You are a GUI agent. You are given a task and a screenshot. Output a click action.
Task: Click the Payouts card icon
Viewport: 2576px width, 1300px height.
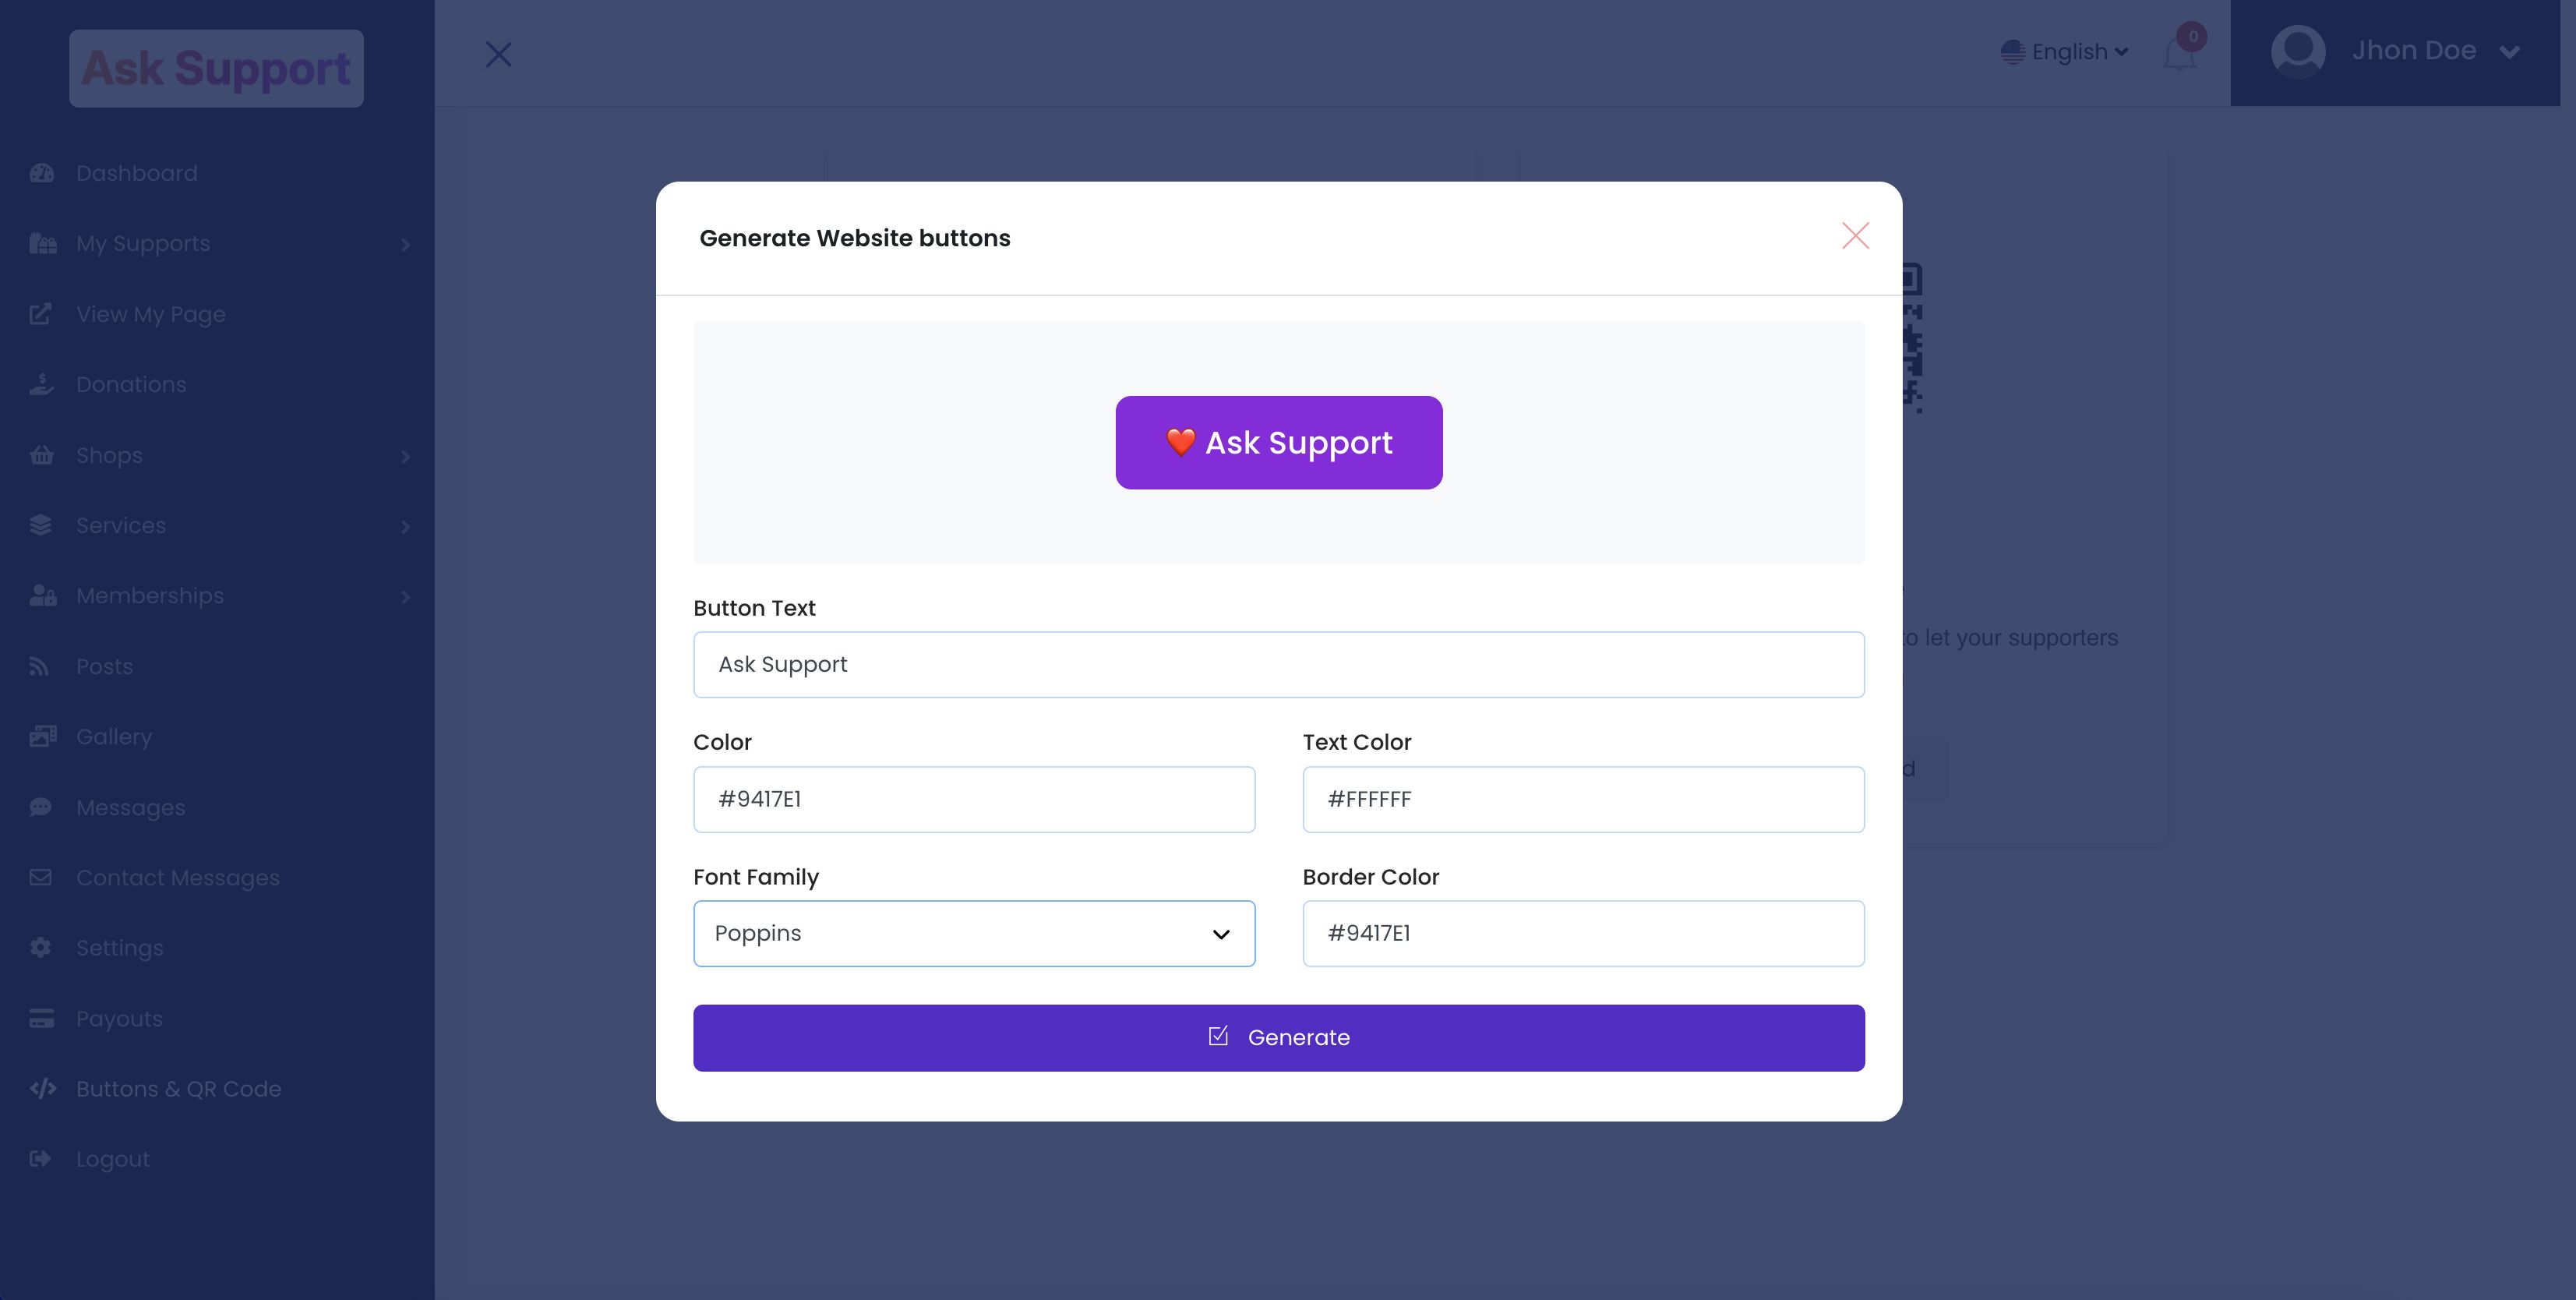(42, 1019)
